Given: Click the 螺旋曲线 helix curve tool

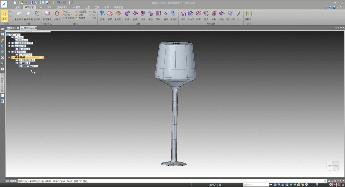Looking at the screenshot, I should tap(68, 18).
